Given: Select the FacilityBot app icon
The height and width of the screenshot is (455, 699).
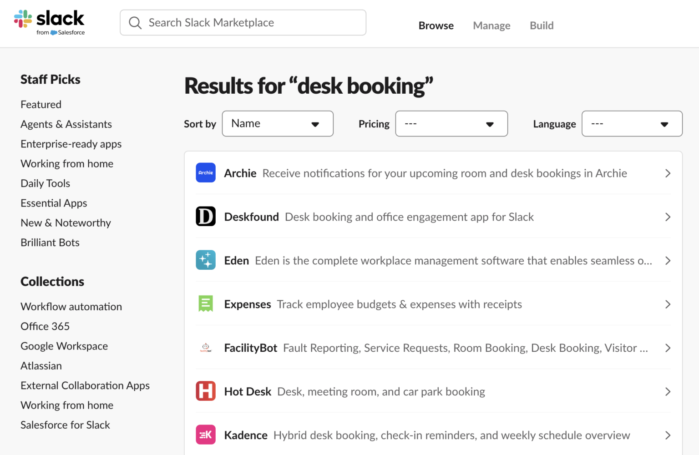Looking at the screenshot, I should point(206,347).
